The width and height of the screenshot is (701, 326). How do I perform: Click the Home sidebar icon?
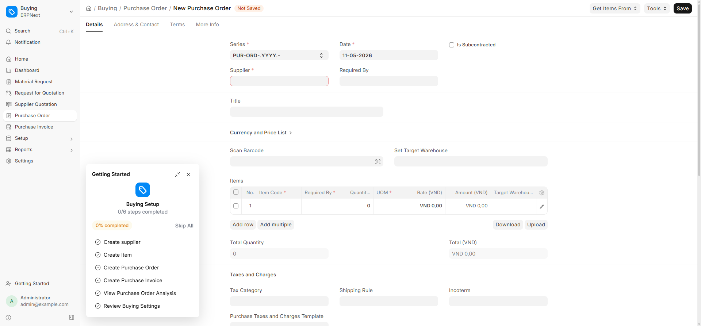pyautogui.click(x=9, y=59)
